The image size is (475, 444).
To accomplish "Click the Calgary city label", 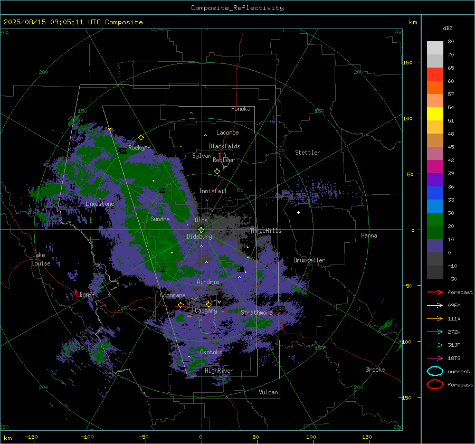I will coord(206,310).
